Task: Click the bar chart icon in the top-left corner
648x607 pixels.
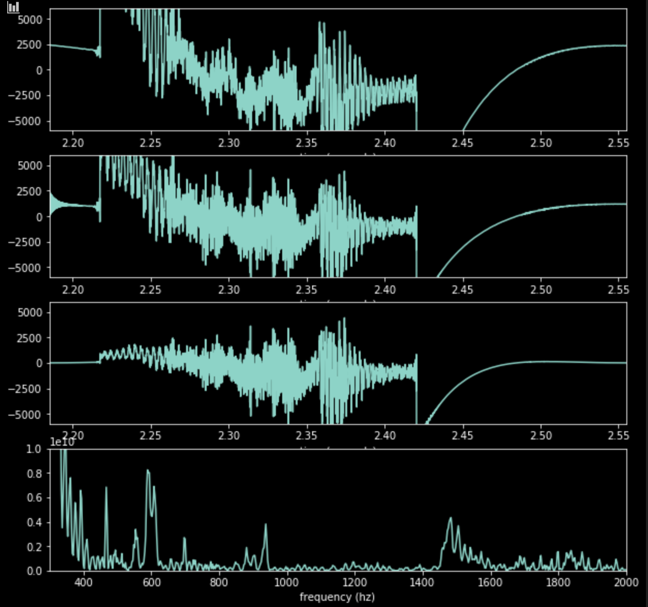Action: tap(14, 8)
